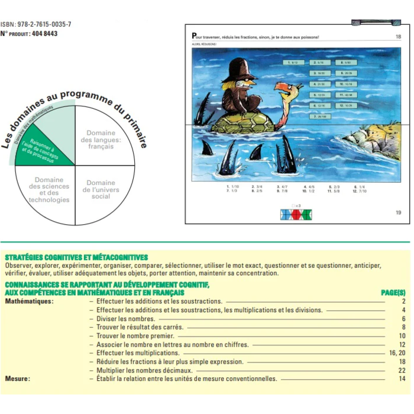Click 'Réduire les fractions à leur plus simple expression'
This screenshot has width=414, height=414.
[170, 361]
